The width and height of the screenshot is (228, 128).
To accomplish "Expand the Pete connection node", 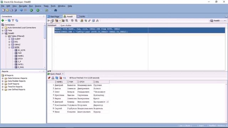I will (2, 31).
